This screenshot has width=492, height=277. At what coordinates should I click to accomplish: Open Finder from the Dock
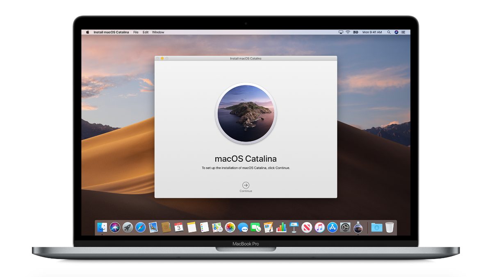click(x=102, y=227)
